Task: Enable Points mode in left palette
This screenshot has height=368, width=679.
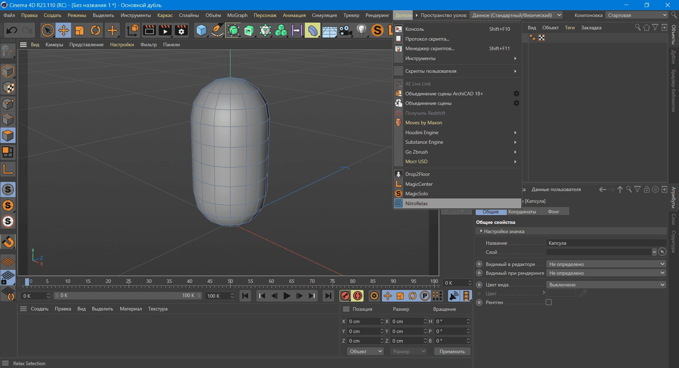Action: [x=8, y=104]
